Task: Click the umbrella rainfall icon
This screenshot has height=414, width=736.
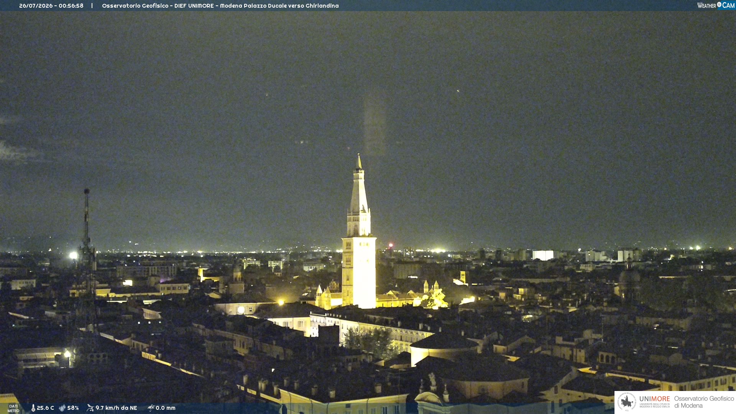Action: pyautogui.click(x=151, y=408)
